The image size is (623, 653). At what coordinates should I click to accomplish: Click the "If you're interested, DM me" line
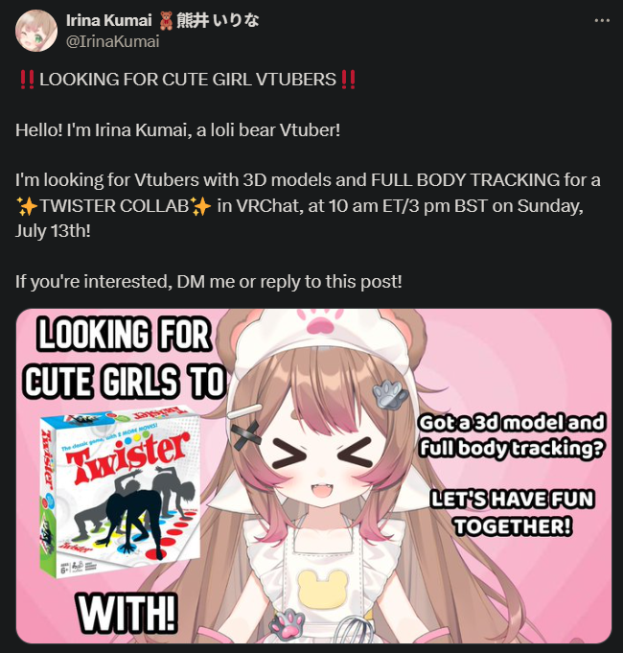click(x=209, y=282)
